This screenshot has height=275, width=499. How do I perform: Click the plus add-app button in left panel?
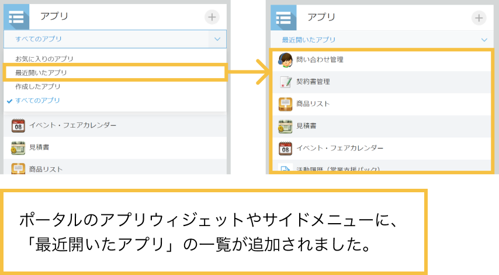click(x=212, y=17)
